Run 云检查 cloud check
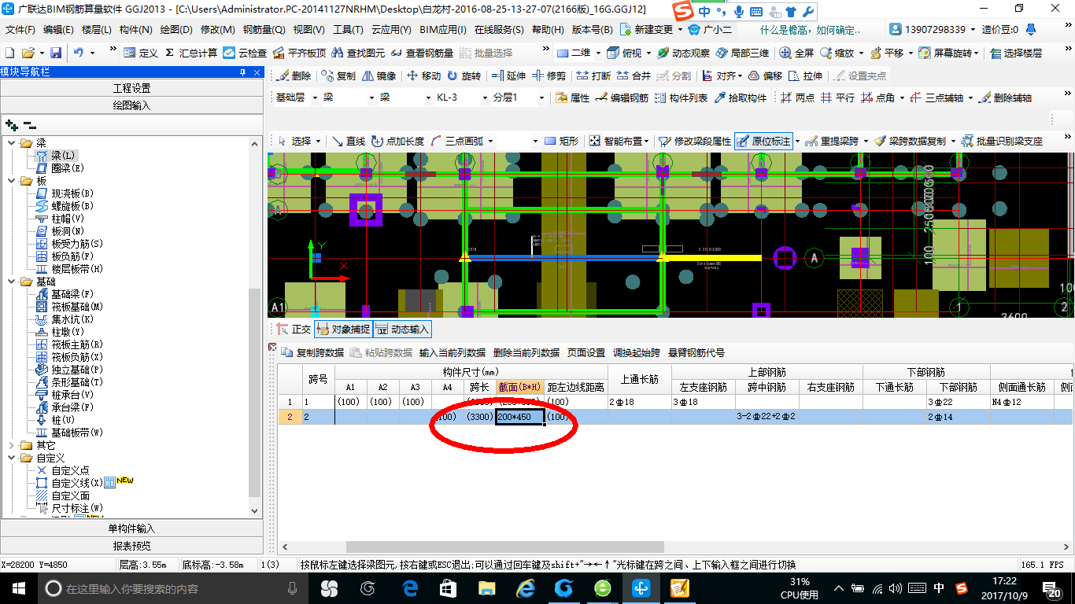 [x=245, y=53]
